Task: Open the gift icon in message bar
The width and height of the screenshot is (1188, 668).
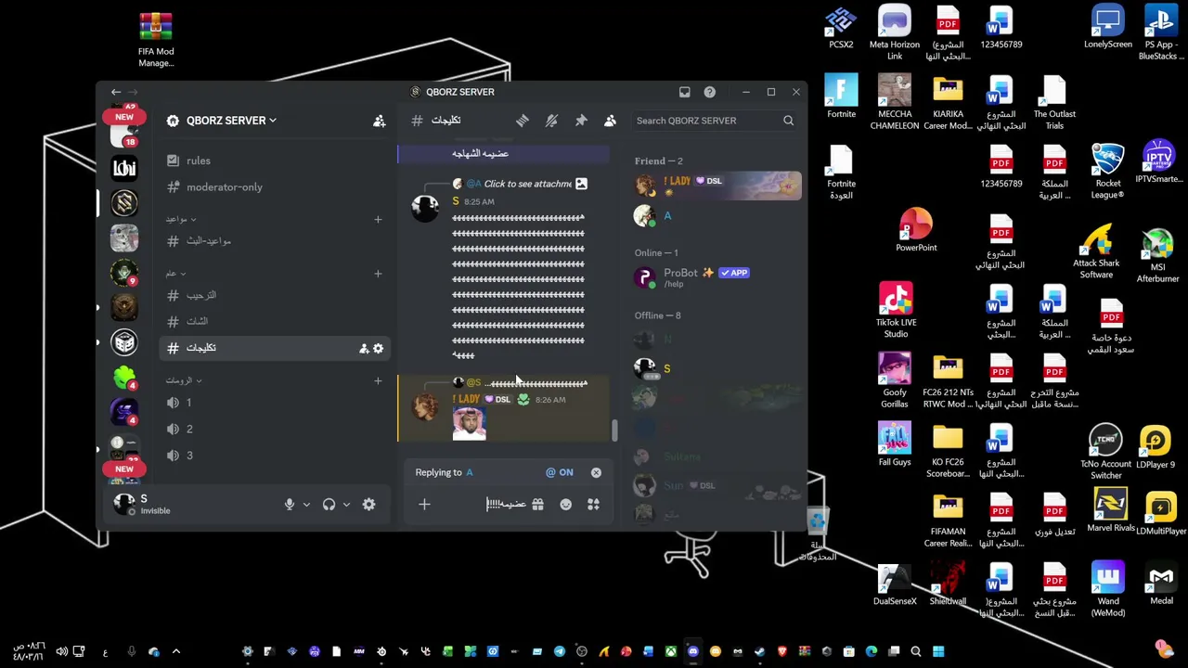Action: [x=537, y=504]
